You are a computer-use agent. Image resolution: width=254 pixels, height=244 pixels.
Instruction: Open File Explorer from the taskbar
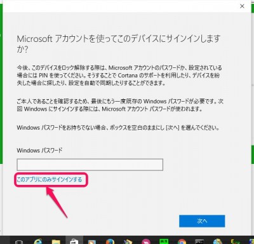click(56, 241)
